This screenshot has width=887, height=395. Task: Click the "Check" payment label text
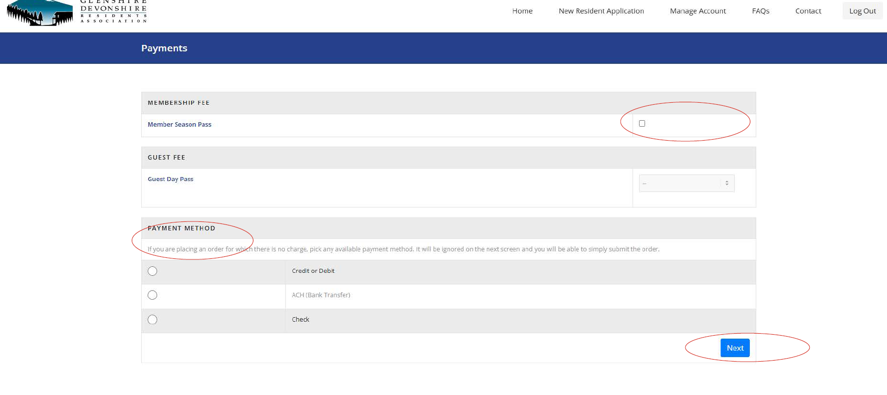point(300,320)
